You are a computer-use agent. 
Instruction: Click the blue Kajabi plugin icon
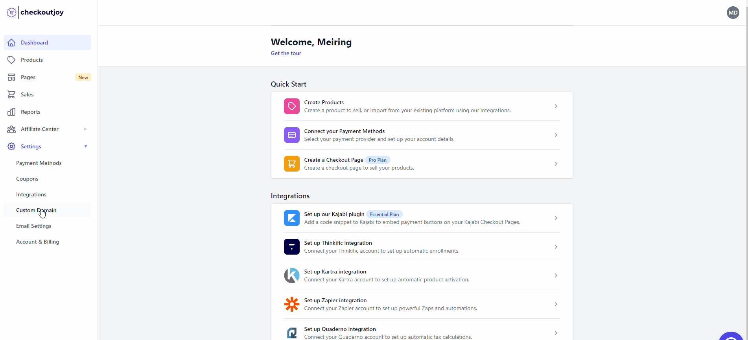pos(291,218)
